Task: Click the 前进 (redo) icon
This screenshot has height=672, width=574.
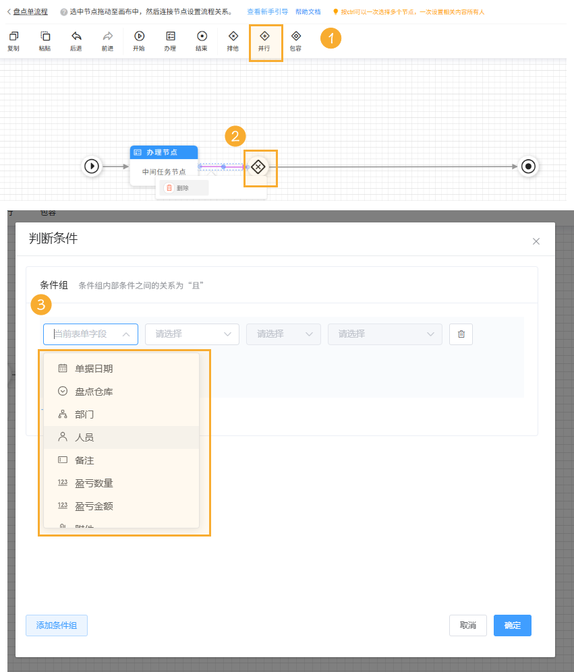Action: click(x=107, y=40)
